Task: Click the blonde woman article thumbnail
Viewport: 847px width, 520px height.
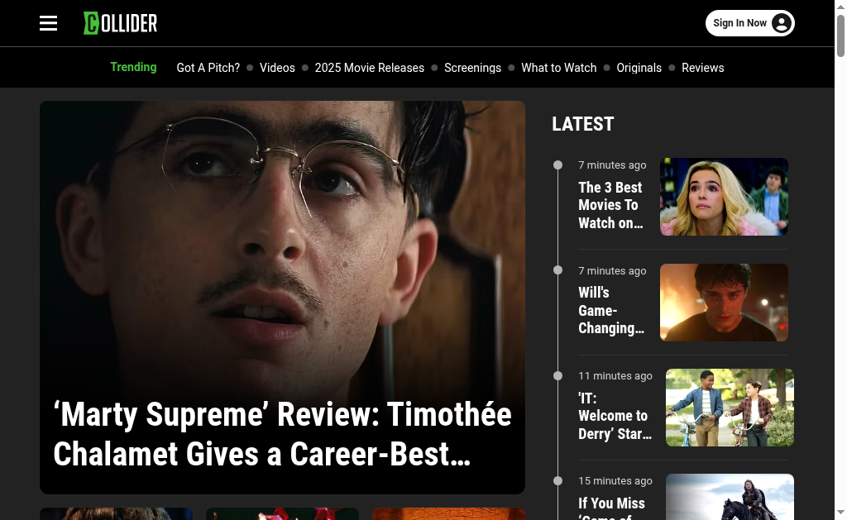Action: 724,197
